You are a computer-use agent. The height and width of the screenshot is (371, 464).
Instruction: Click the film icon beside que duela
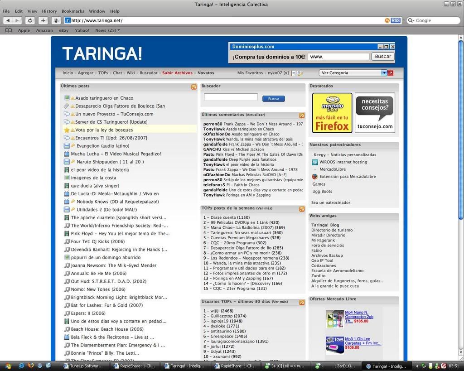pyautogui.click(x=67, y=186)
